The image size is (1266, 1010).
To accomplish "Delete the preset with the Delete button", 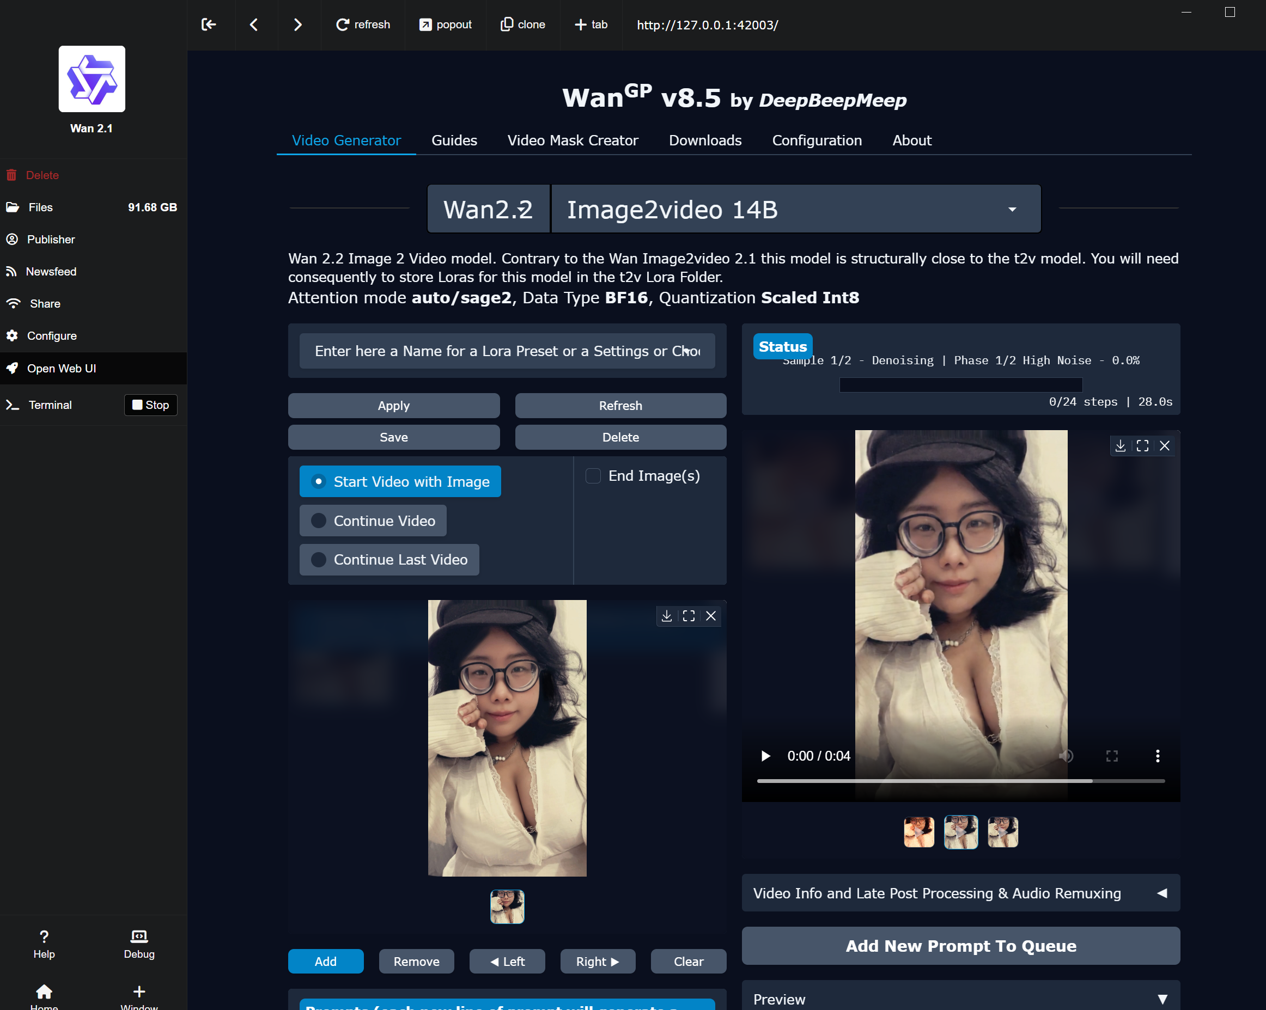I will (620, 437).
